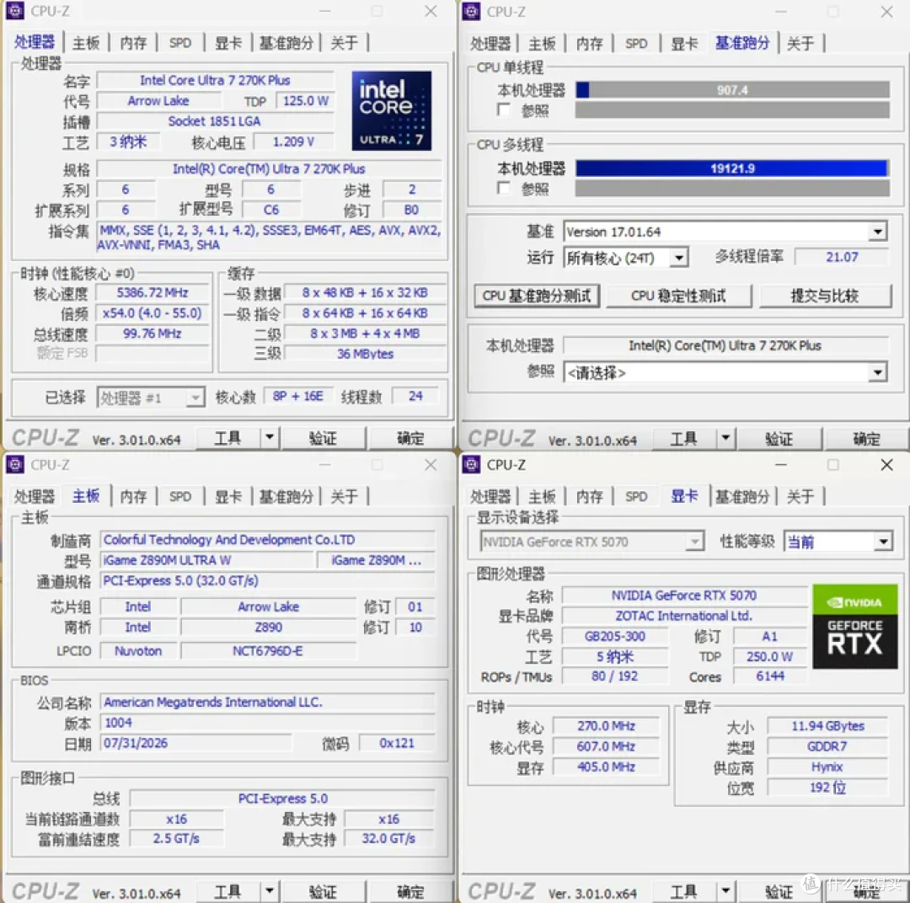Open 关于 tab in top-left window
This screenshot has width=910, height=903.
point(344,42)
